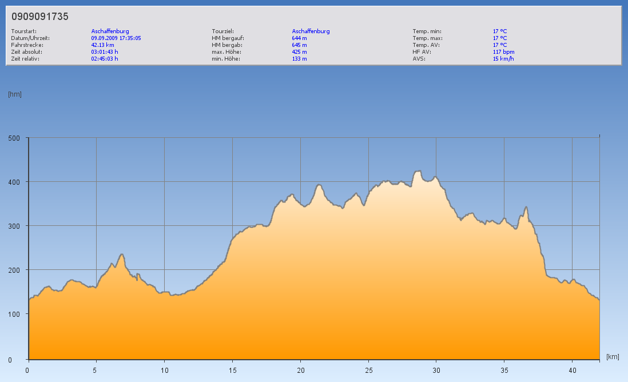Image resolution: width=628 pixels, height=382 pixels.
Task: Select the Tourstart value Aschaffenburg
Action: (x=110, y=31)
